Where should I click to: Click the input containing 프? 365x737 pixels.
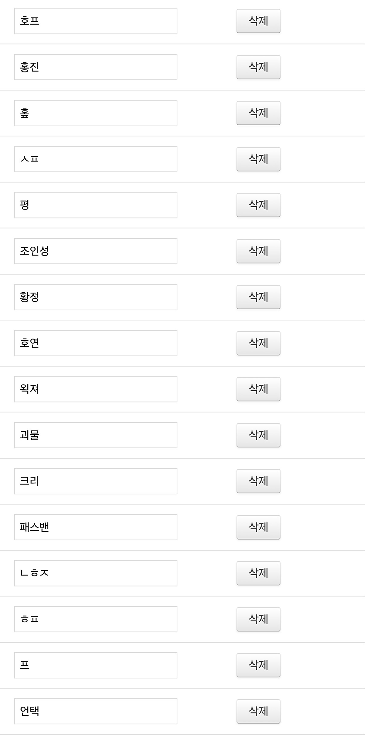[96, 665]
